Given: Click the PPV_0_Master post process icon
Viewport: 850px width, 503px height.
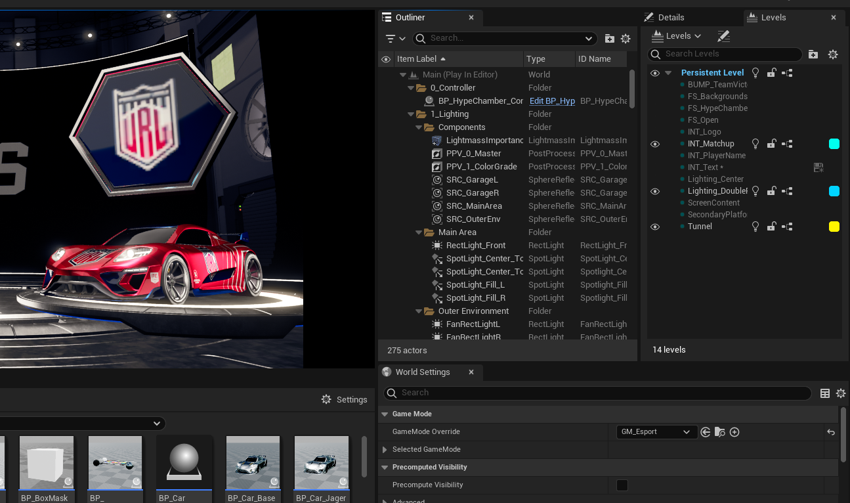Looking at the screenshot, I should tap(437, 154).
